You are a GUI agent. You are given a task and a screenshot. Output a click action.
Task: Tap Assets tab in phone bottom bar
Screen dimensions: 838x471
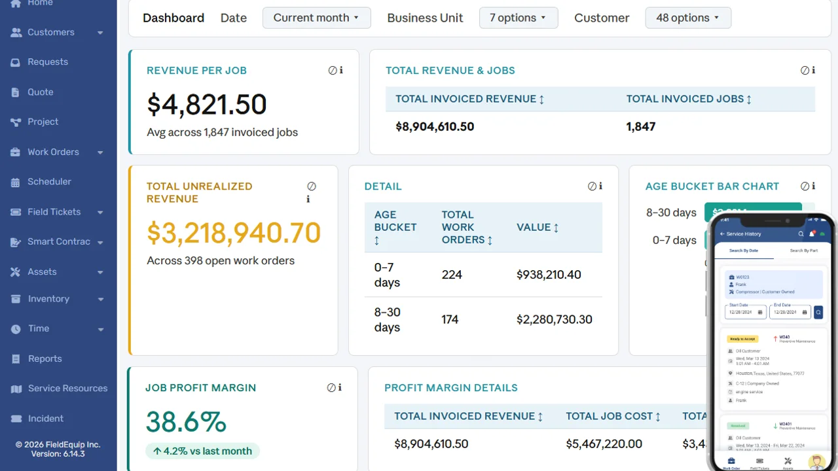788,464
